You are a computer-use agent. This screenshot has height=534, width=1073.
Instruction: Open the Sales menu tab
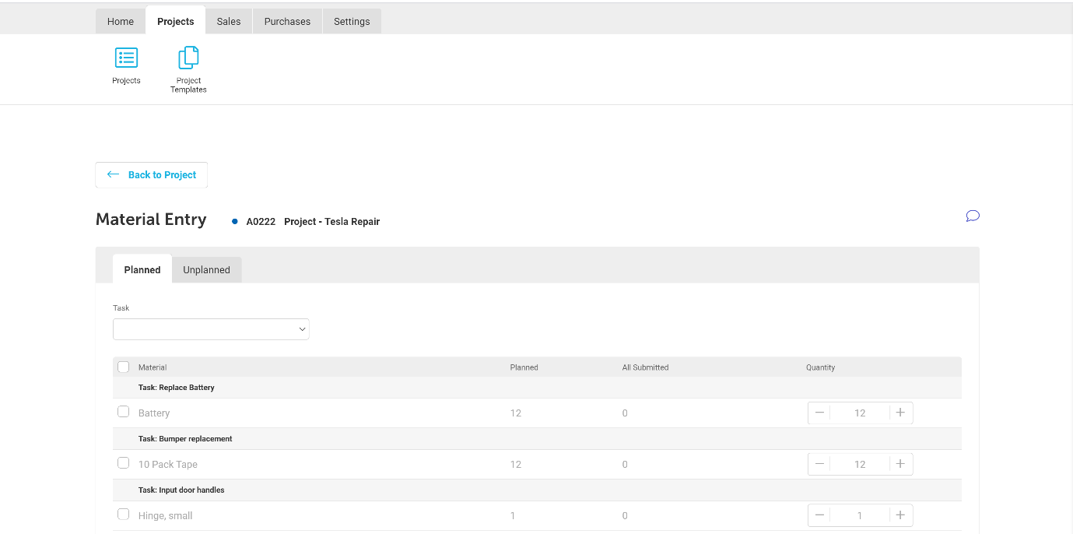[229, 22]
